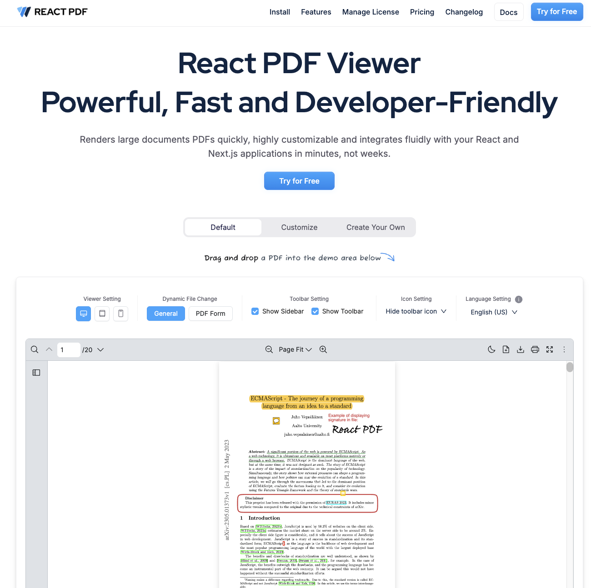Open the Changelog page
The height and width of the screenshot is (588, 591).
(x=464, y=12)
